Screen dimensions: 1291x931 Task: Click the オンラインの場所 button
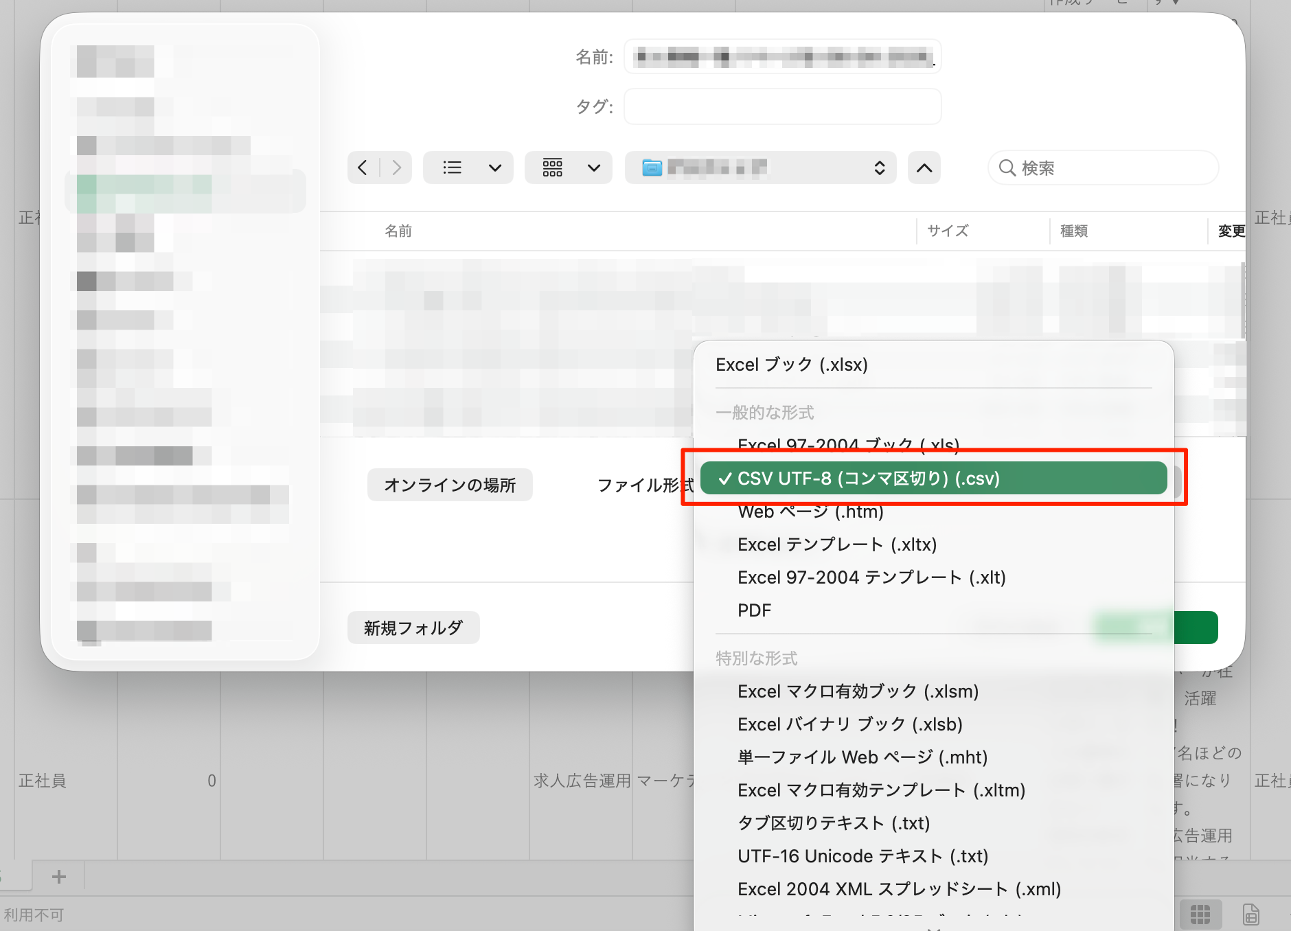(x=450, y=485)
